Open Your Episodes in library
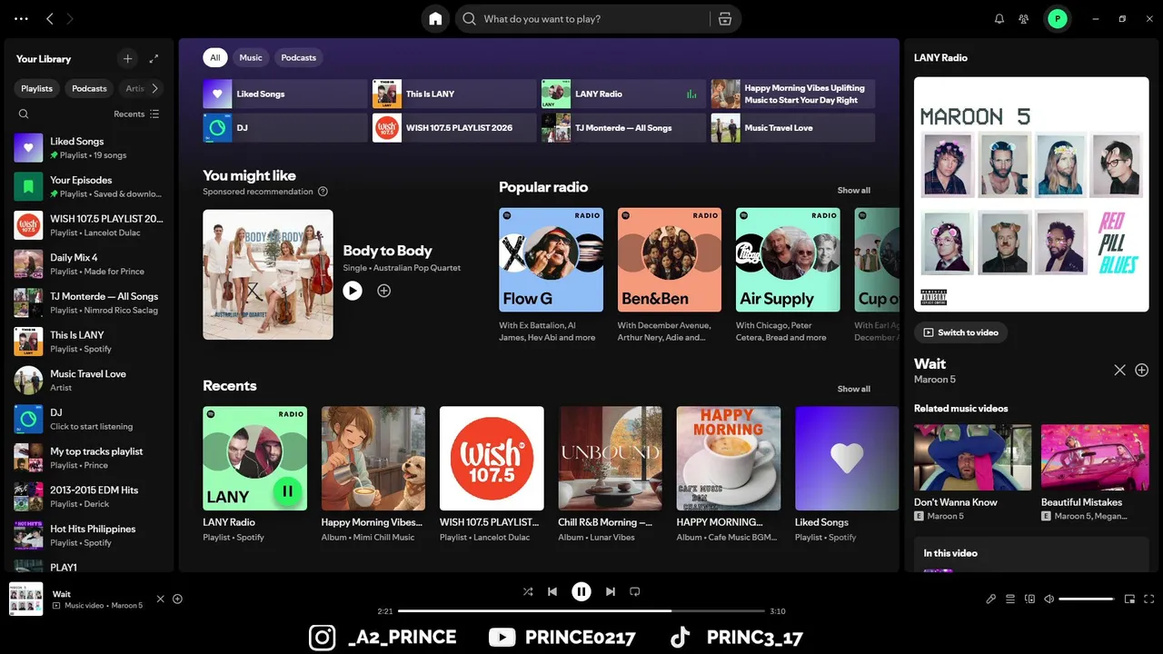This screenshot has width=1163, height=654. (x=89, y=186)
